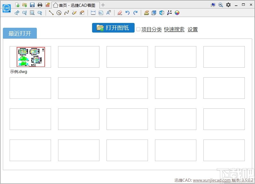
Task: Select the freehand pencil tool
Action: coord(74,13)
